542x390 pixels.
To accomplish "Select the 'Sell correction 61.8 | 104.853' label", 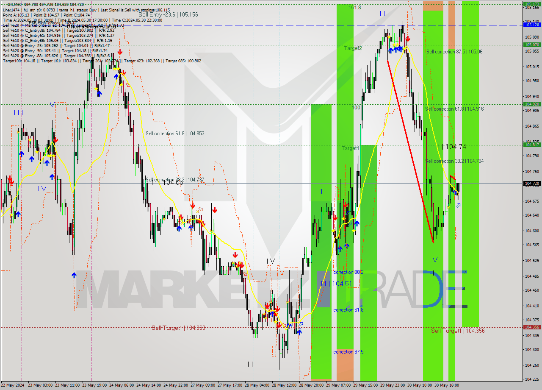I will click(175, 134).
